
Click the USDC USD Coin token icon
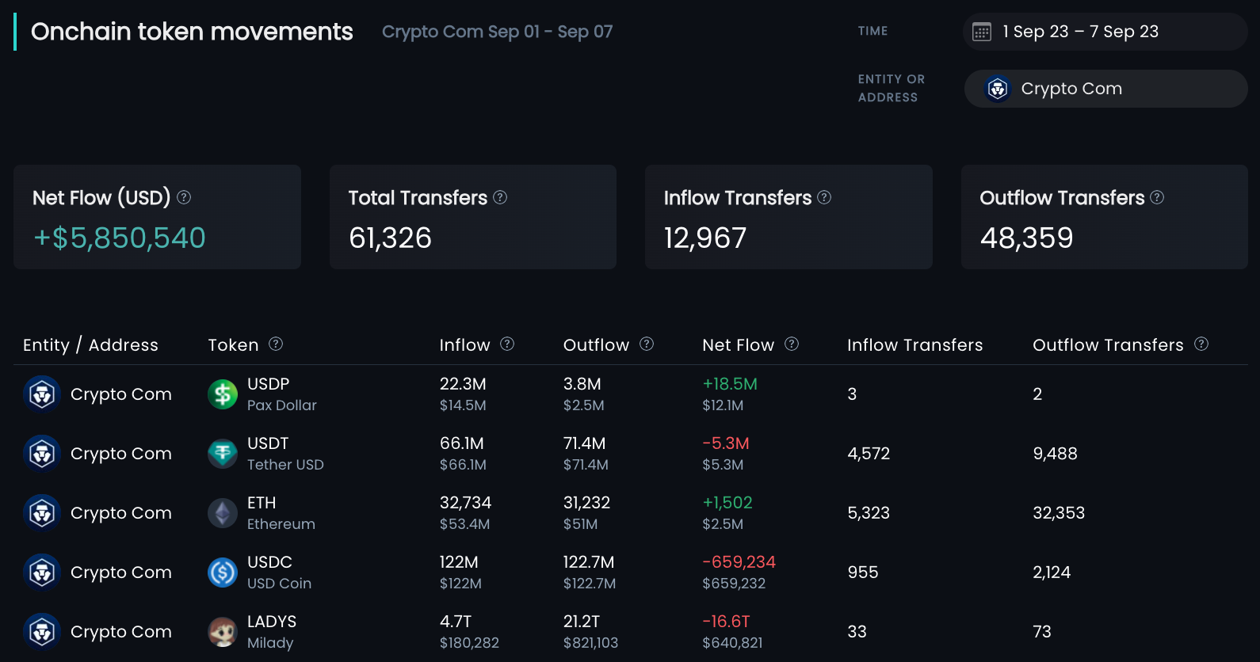(x=223, y=573)
